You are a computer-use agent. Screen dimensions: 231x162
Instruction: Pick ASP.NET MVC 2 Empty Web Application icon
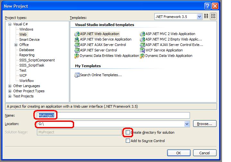pyautogui.click(x=142, y=40)
